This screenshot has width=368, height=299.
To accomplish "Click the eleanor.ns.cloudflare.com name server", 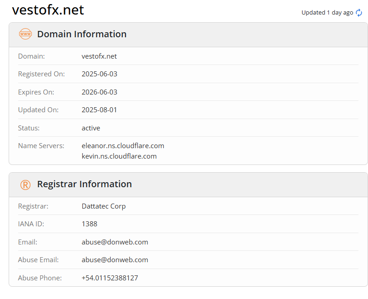I will coord(123,146).
